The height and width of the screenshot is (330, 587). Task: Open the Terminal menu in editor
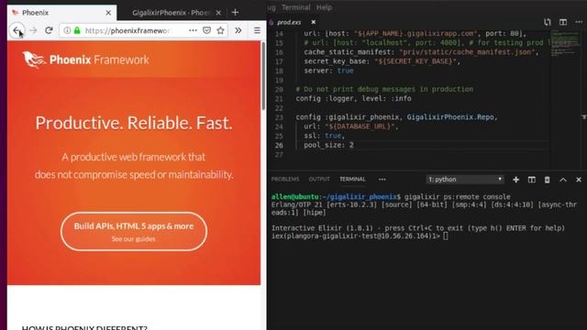295,7
